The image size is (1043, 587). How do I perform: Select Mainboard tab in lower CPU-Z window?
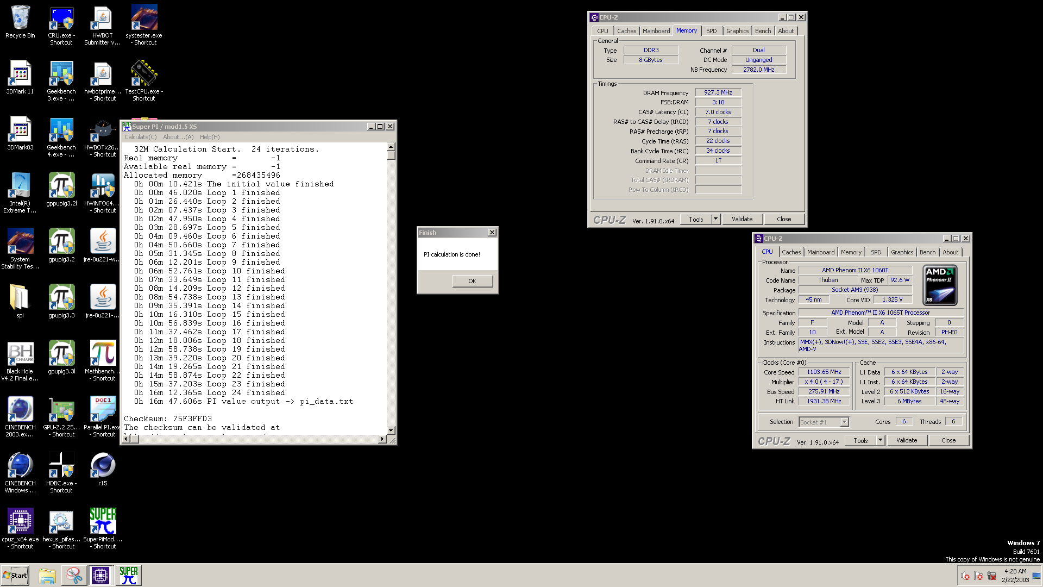tap(820, 252)
